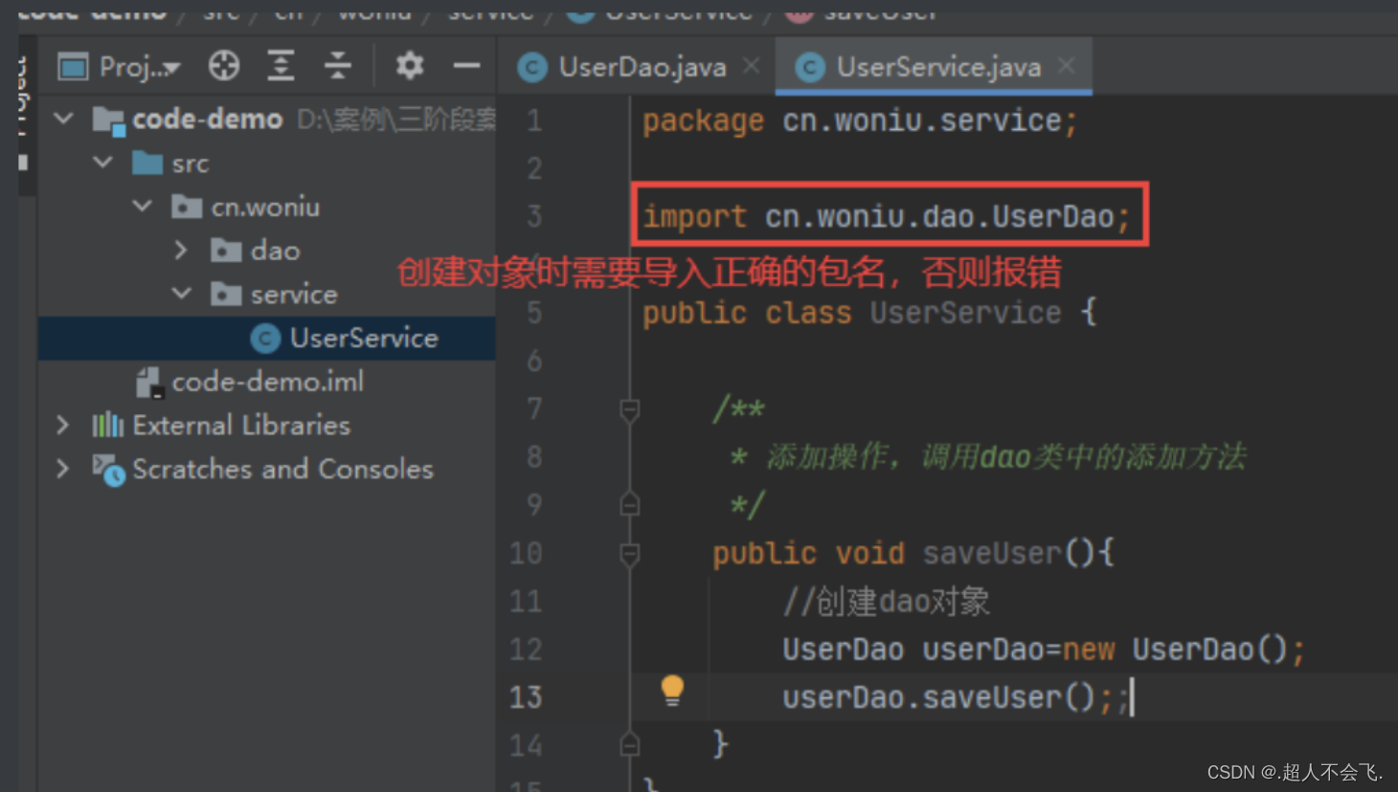Image resolution: width=1398 pixels, height=792 pixels.
Task: Click the saveUser method name at line 10
Action: tap(992, 553)
